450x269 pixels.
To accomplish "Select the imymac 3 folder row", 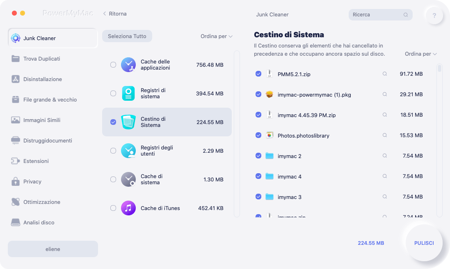I will pos(339,197).
